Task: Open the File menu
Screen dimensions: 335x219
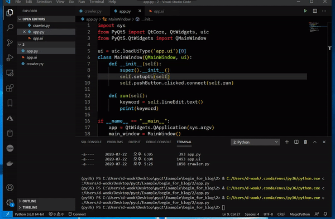Action: click(18, 2)
